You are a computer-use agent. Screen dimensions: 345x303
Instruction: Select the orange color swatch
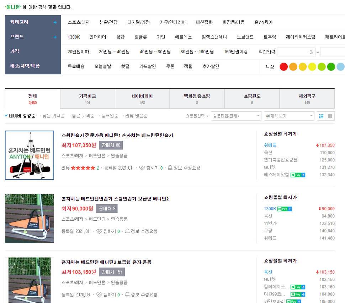click(x=293, y=67)
